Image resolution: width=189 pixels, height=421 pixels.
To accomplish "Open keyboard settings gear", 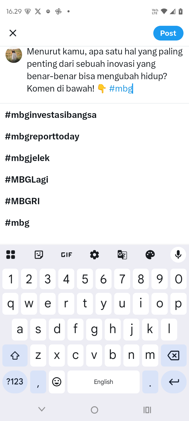I will click(x=94, y=255).
